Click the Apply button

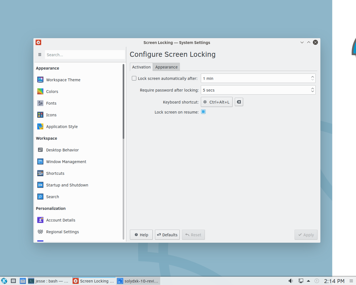click(x=306, y=235)
